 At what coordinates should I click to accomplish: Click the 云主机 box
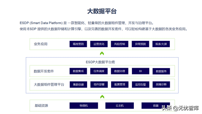[120, 105]
